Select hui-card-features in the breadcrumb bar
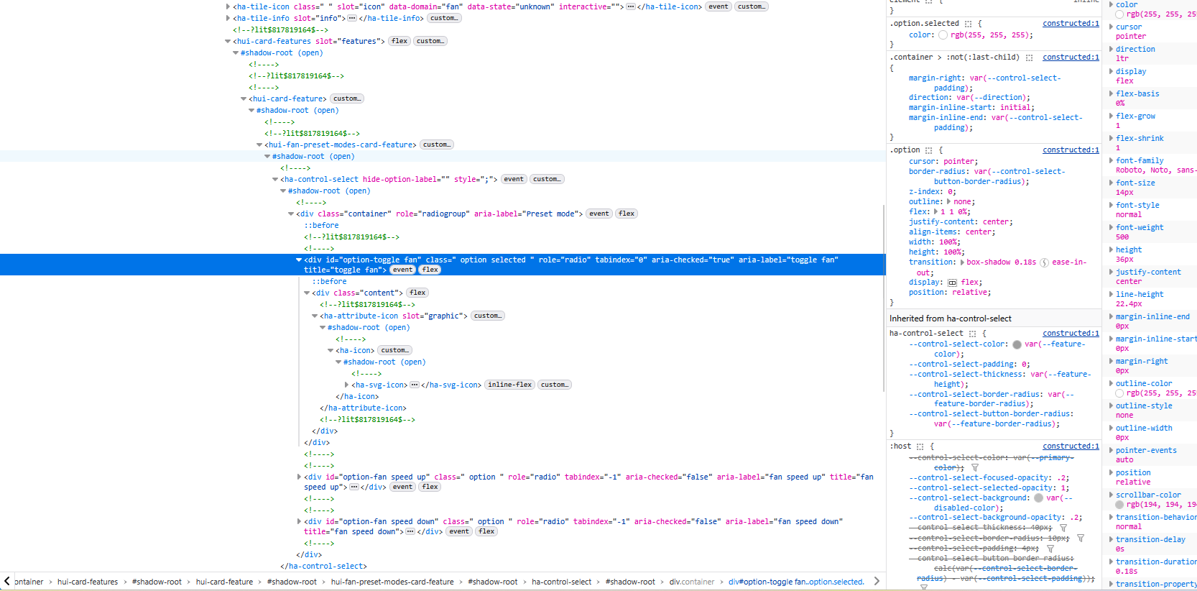 pos(88,582)
